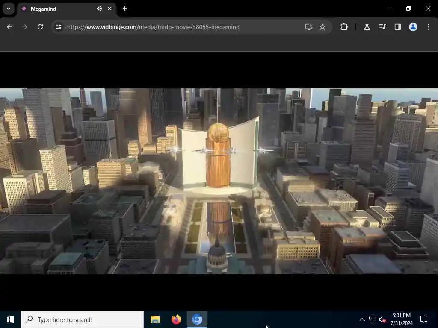Bookmark this page with the star

click(x=323, y=27)
